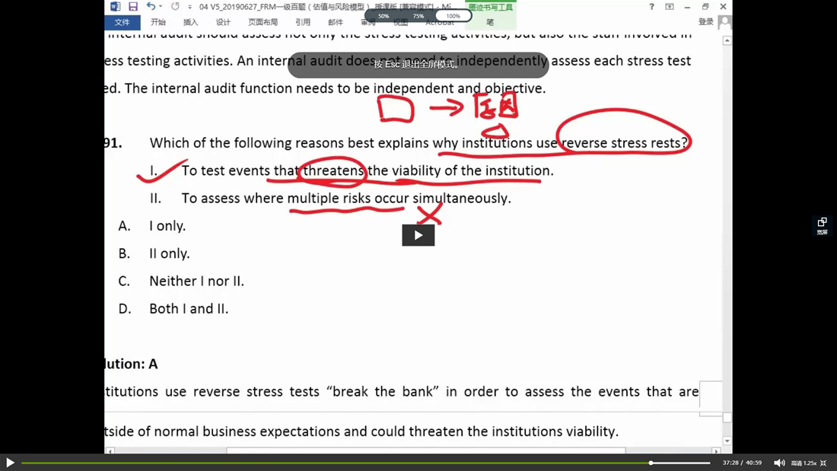Open Word help question mark
This screenshot has height=471, width=837.
651,6
